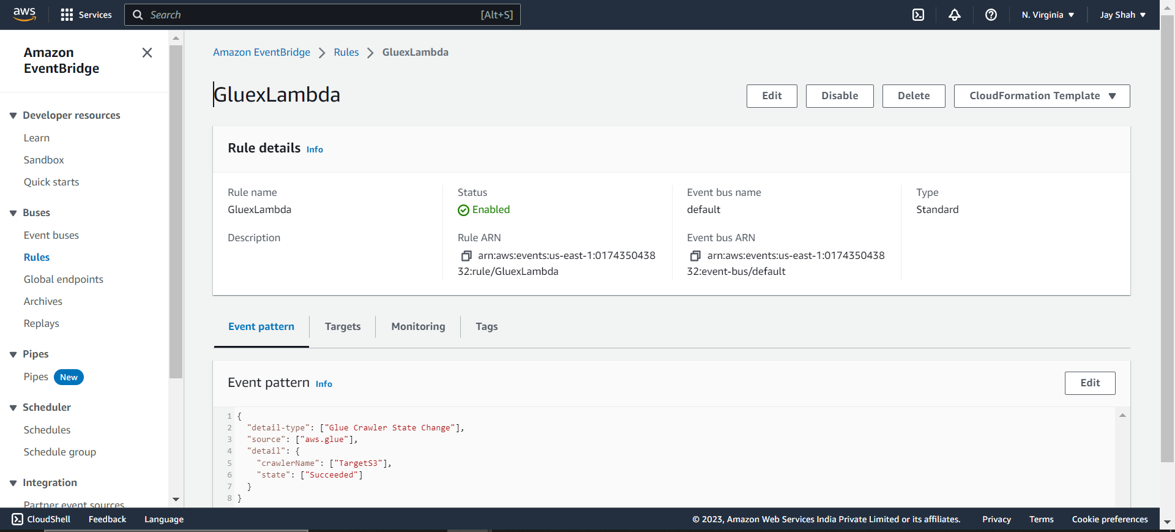Open Rule details Info link
The image size is (1175, 532).
coord(315,150)
